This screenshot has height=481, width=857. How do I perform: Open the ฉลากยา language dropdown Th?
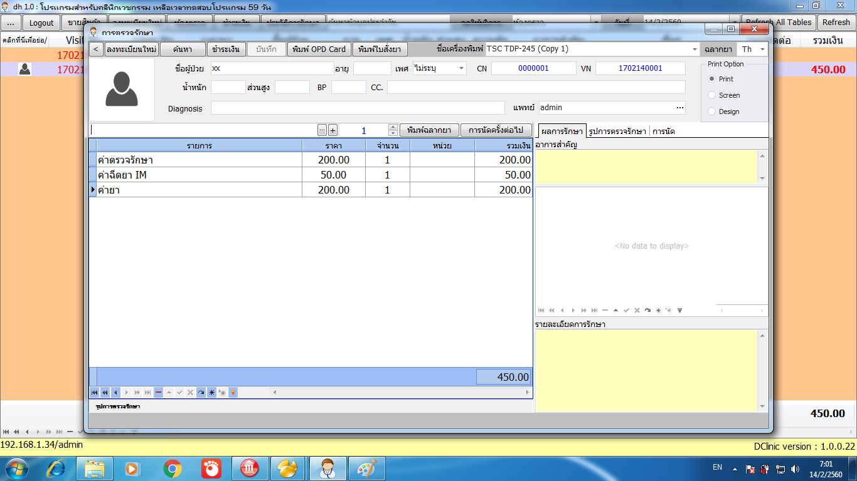tap(762, 49)
